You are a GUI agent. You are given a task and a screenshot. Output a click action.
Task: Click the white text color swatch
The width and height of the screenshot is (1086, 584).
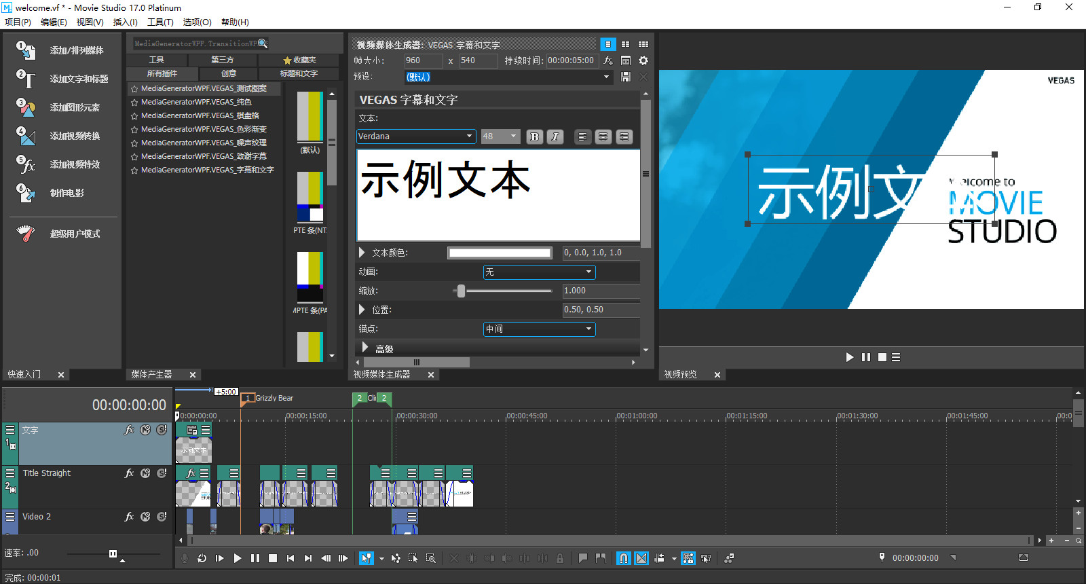coord(500,253)
